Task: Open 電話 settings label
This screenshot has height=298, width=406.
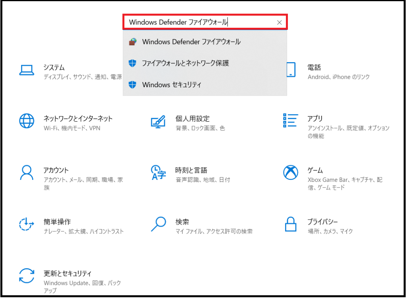Action: (314, 67)
